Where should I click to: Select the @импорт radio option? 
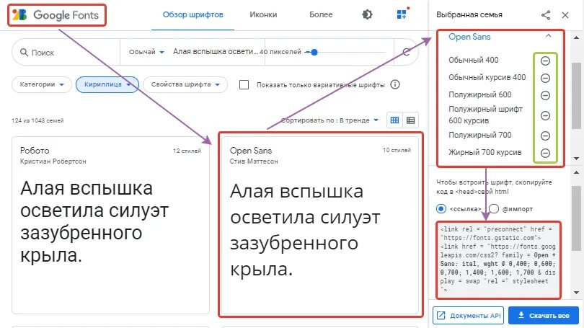tap(494, 209)
